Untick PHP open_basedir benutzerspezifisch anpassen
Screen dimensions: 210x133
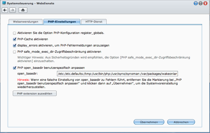click(x=14, y=68)
